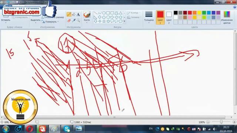Pick the purple color swatch
The height and width of the screenshot is (133, 237).
pyautogui.click(x=218, y=13)
